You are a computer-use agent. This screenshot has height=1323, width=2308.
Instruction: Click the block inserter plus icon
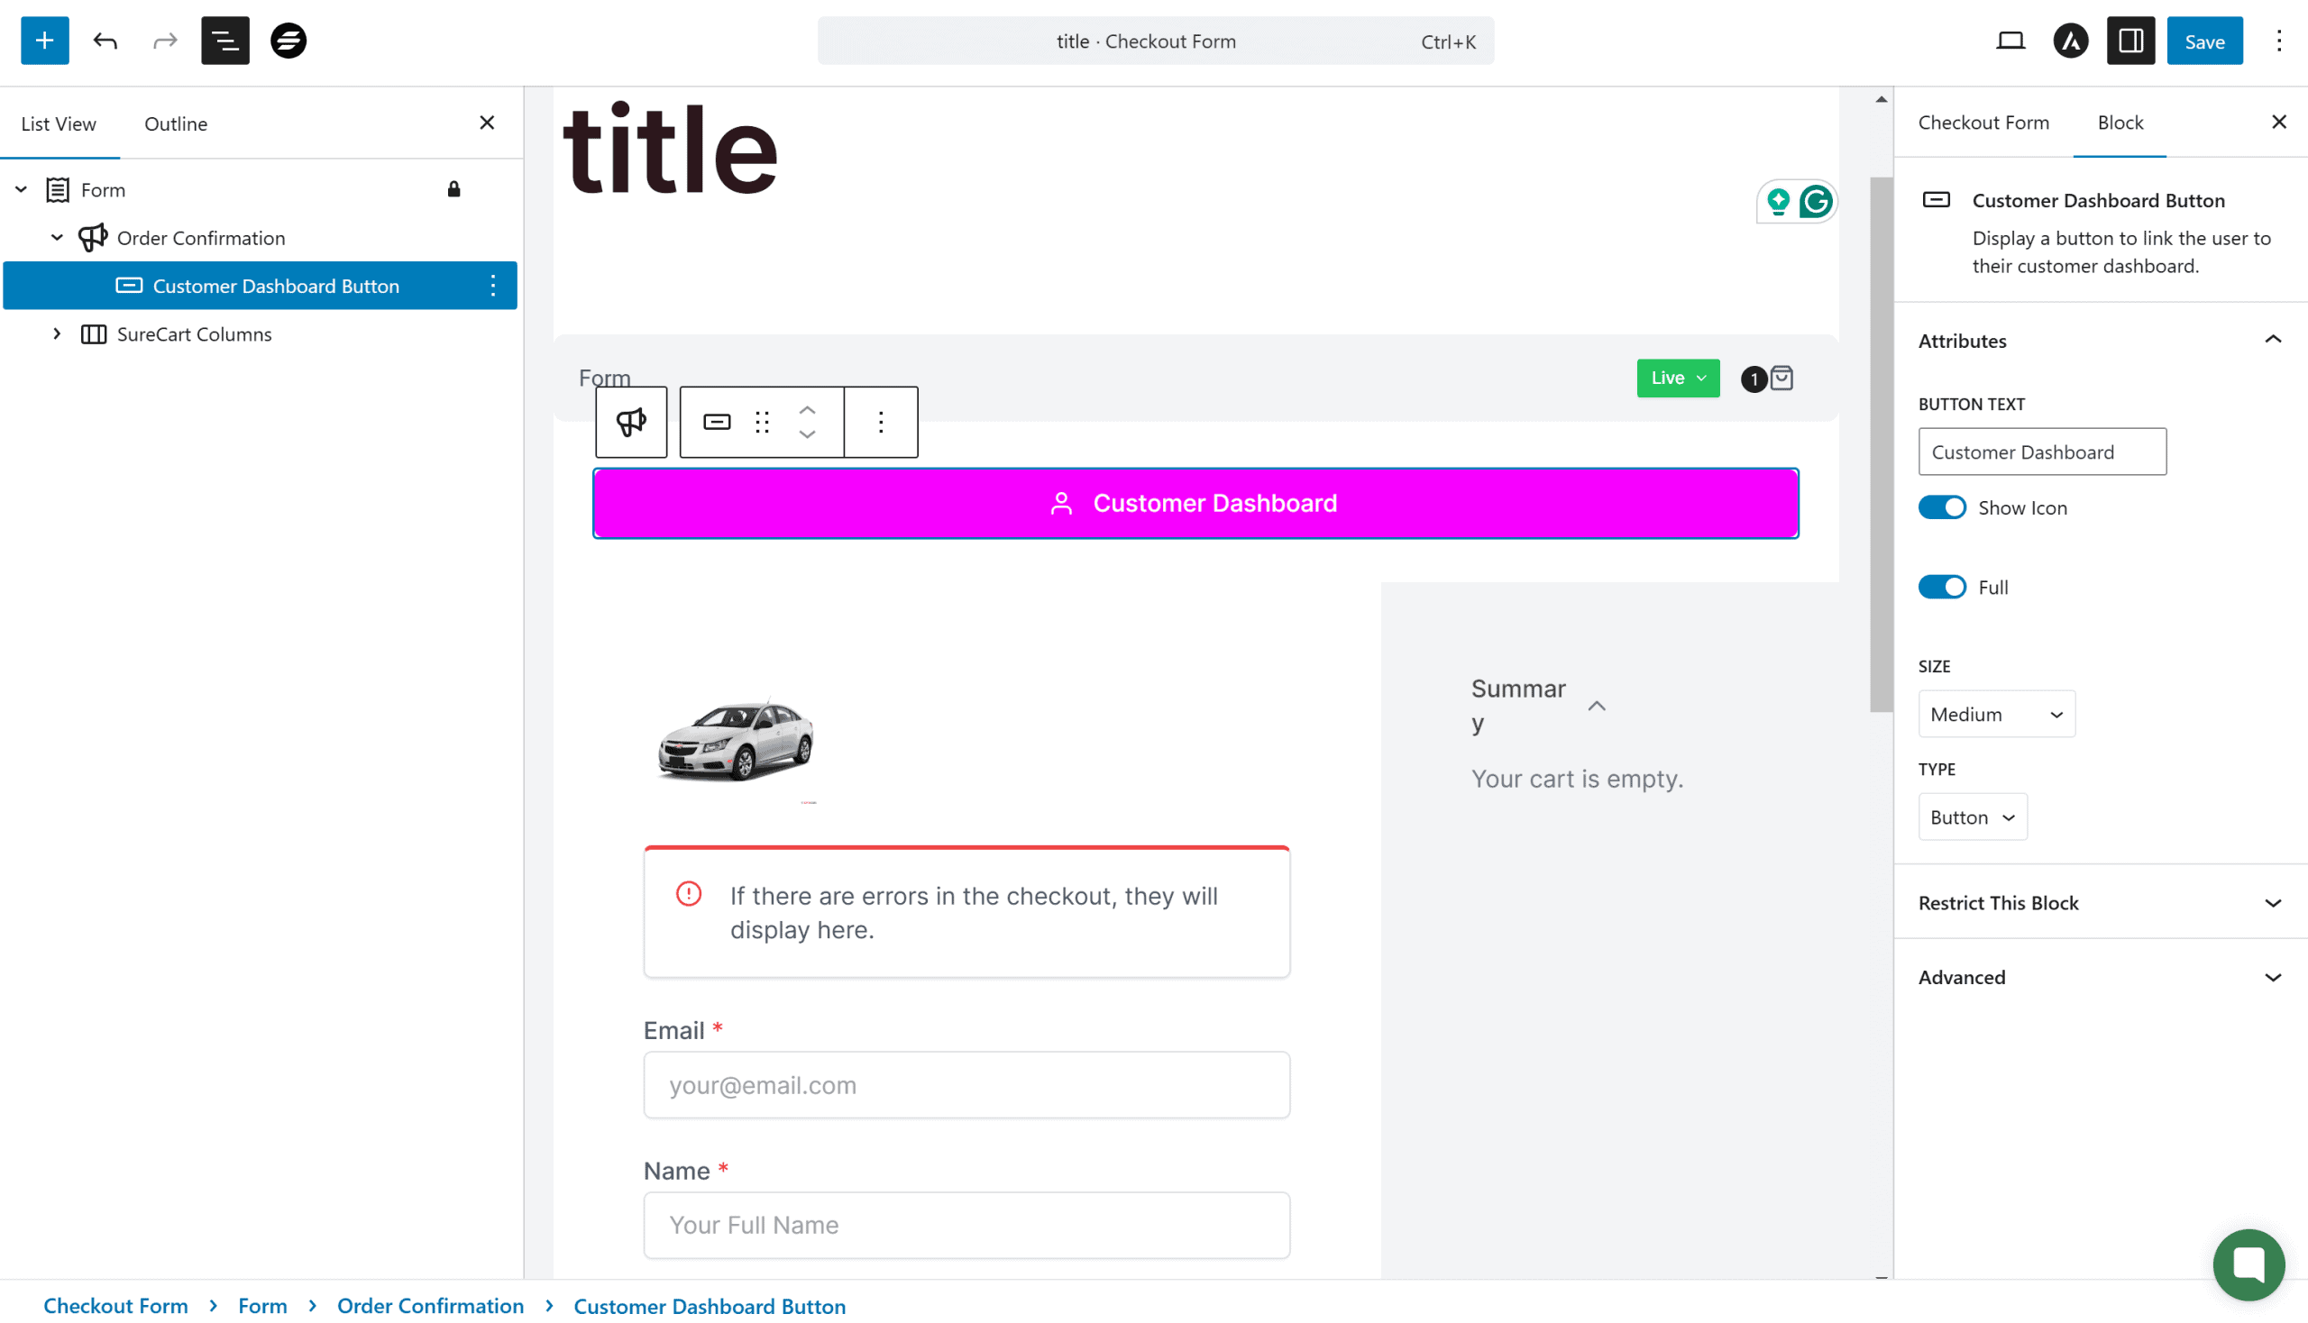click(44, 41)
